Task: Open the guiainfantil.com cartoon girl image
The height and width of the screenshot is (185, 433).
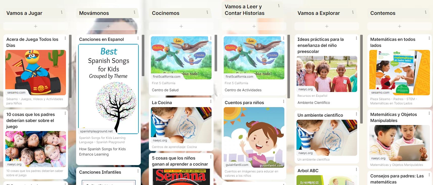Action: pos(254,137)
